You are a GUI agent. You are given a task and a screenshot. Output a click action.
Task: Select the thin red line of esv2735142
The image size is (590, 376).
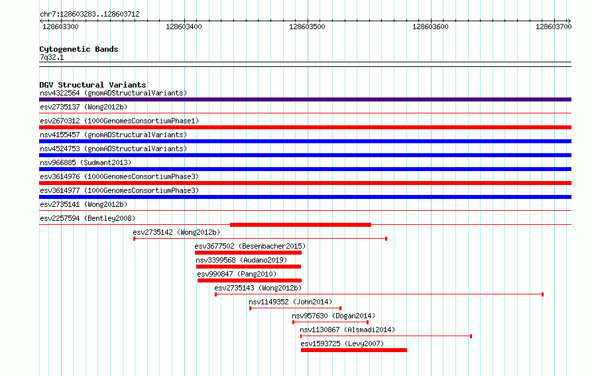261,239
